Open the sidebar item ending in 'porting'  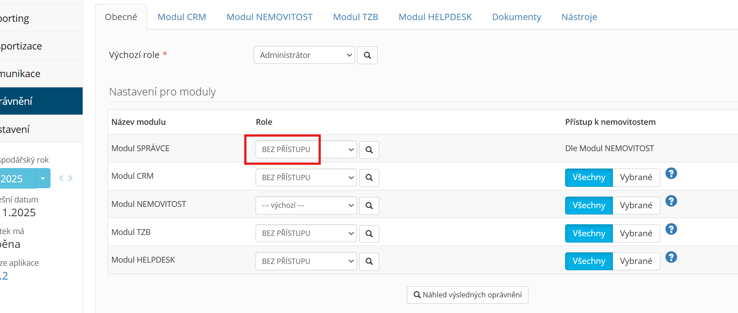[41, 18]
